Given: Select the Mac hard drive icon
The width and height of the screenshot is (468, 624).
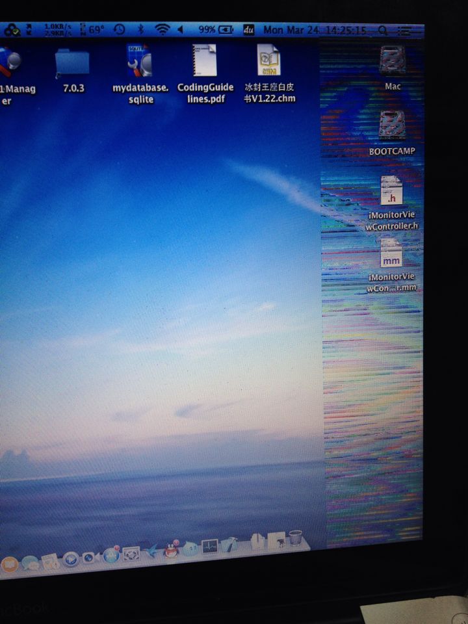Looking at the screenshot, I should tap(393, 60).
